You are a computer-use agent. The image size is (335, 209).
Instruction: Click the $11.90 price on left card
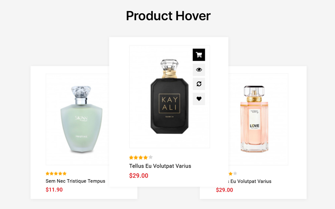pos(54,190)
